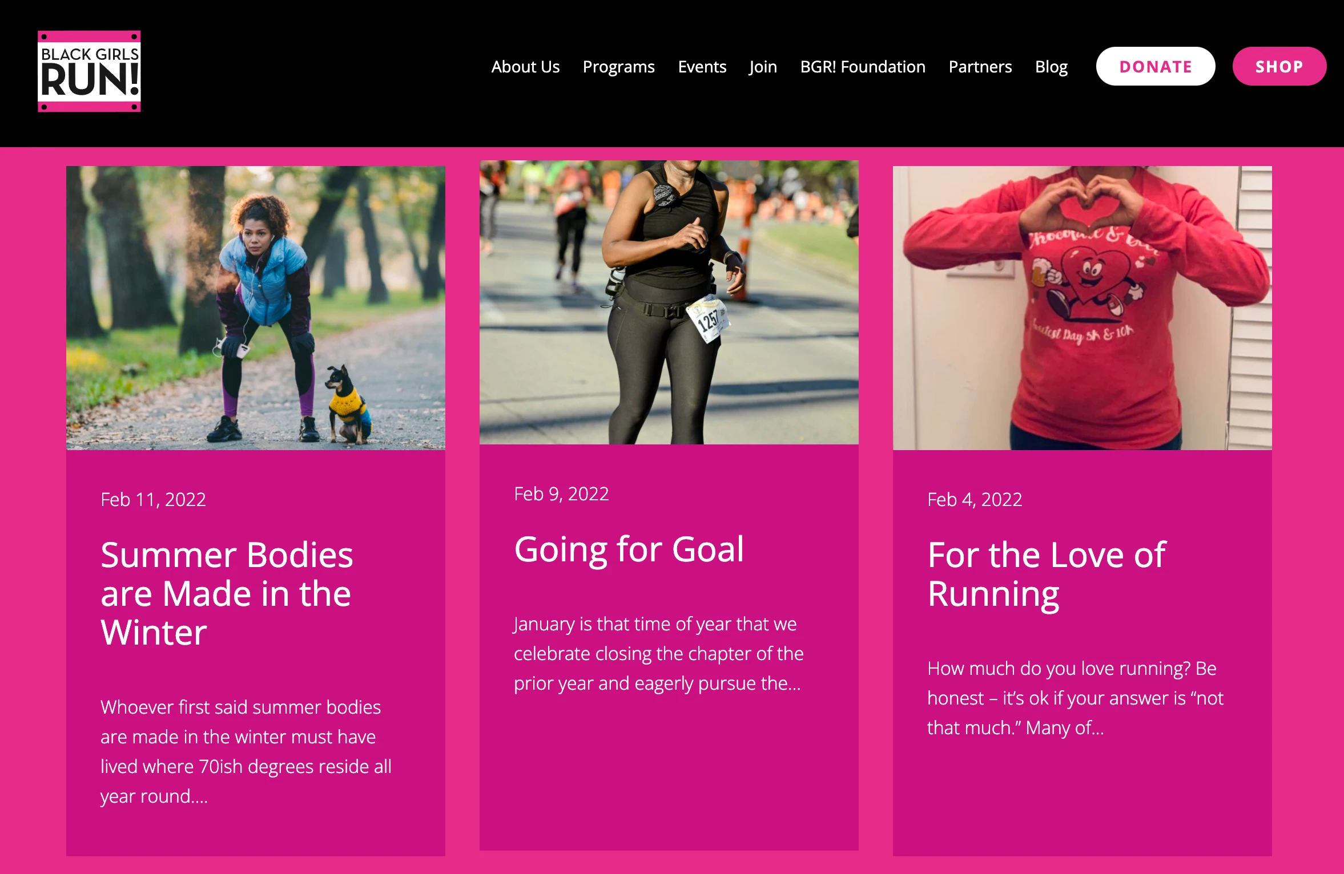Click the pink SHOP button
Image resolution: width=1344 pixels, height=874 pixels.
coord(1279,66)
